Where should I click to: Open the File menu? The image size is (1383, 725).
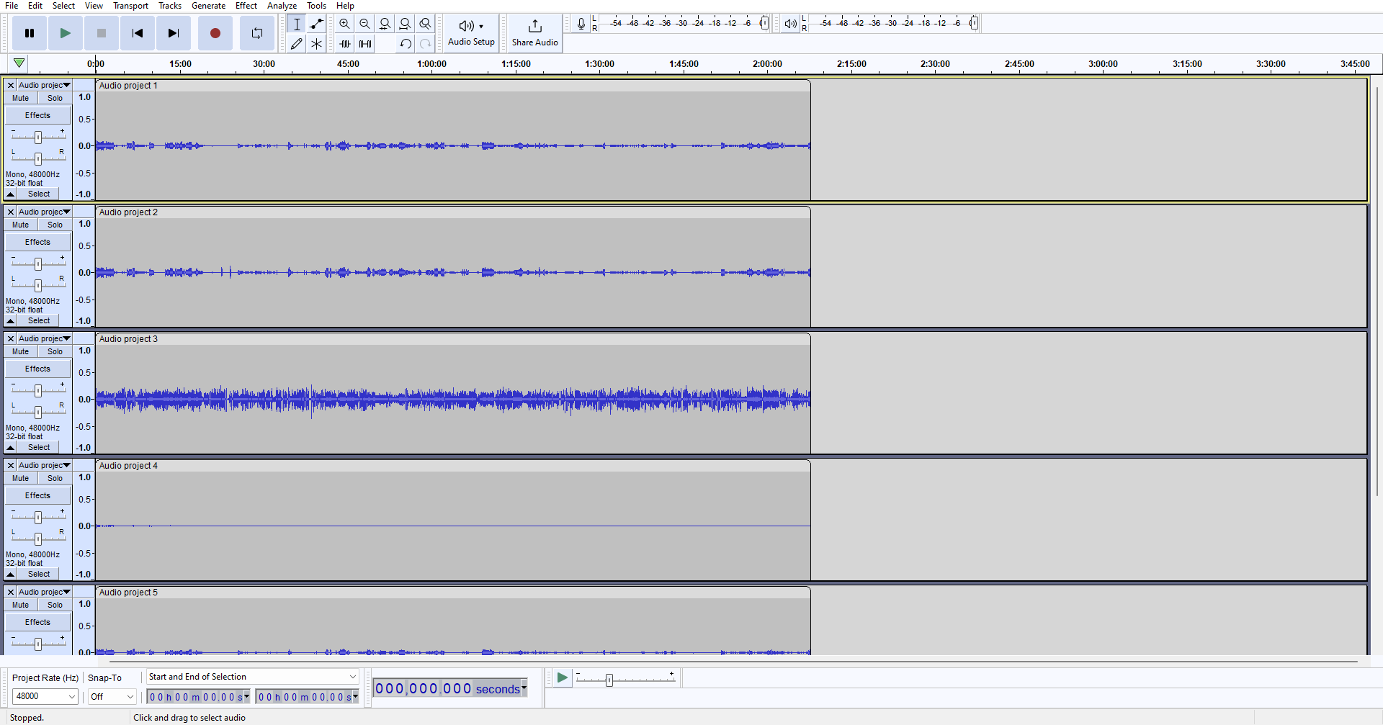12,6
